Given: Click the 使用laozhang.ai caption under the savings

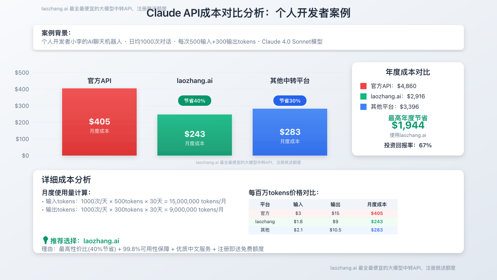Looking at the screenshot, I should click(x=408, y=135).
